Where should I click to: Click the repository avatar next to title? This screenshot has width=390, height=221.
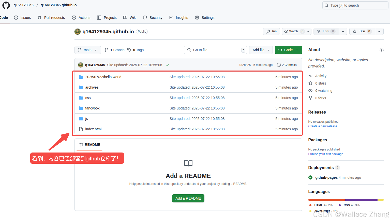78,32
